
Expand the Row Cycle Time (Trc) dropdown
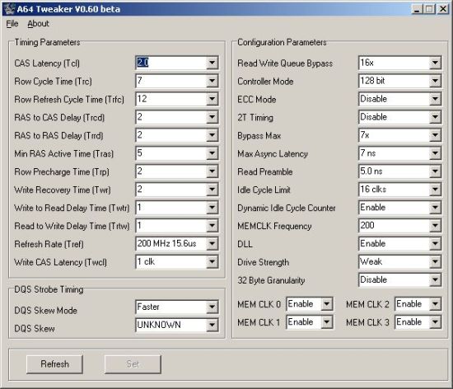tap(212, 81)
